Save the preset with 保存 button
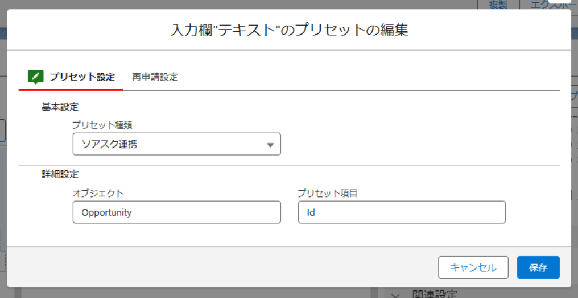This screenshot has width=578, height=298. [x=538, y=267]
